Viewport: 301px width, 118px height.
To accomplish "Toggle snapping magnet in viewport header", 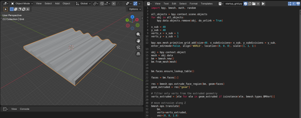I will 102,4.
